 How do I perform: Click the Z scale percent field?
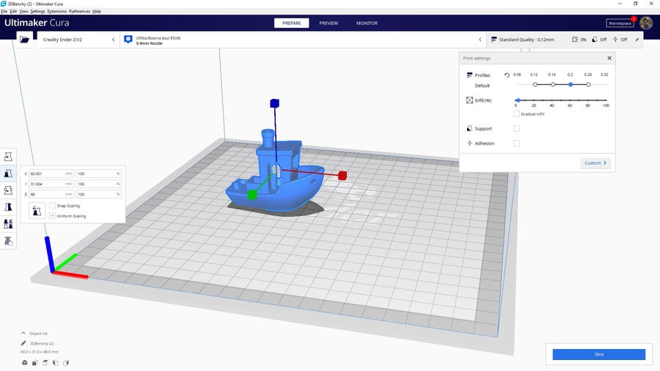99,194
